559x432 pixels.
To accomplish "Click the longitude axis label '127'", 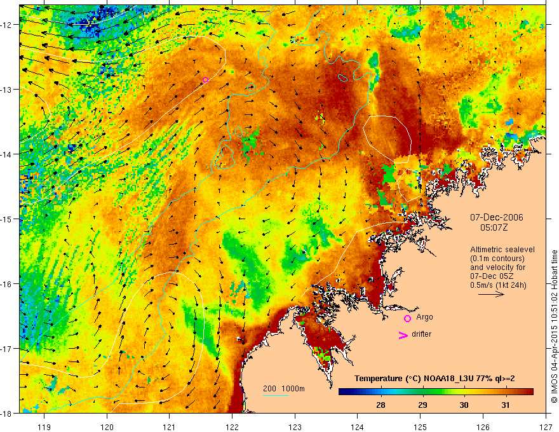I will pyautogui.click(x=546, y=428).
